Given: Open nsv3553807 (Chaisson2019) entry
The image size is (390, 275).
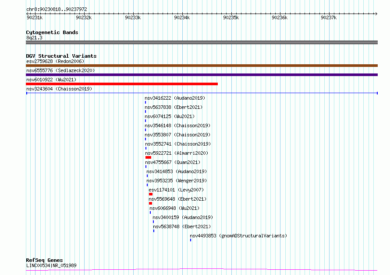Looking at the screenshot, I should point(177,135).
